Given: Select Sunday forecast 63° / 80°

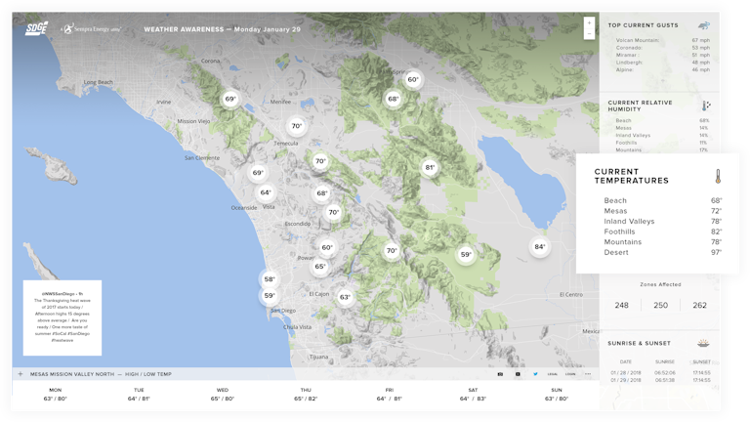Looking at the screenshot, I should pyautogui.click(x=556, y=394).
